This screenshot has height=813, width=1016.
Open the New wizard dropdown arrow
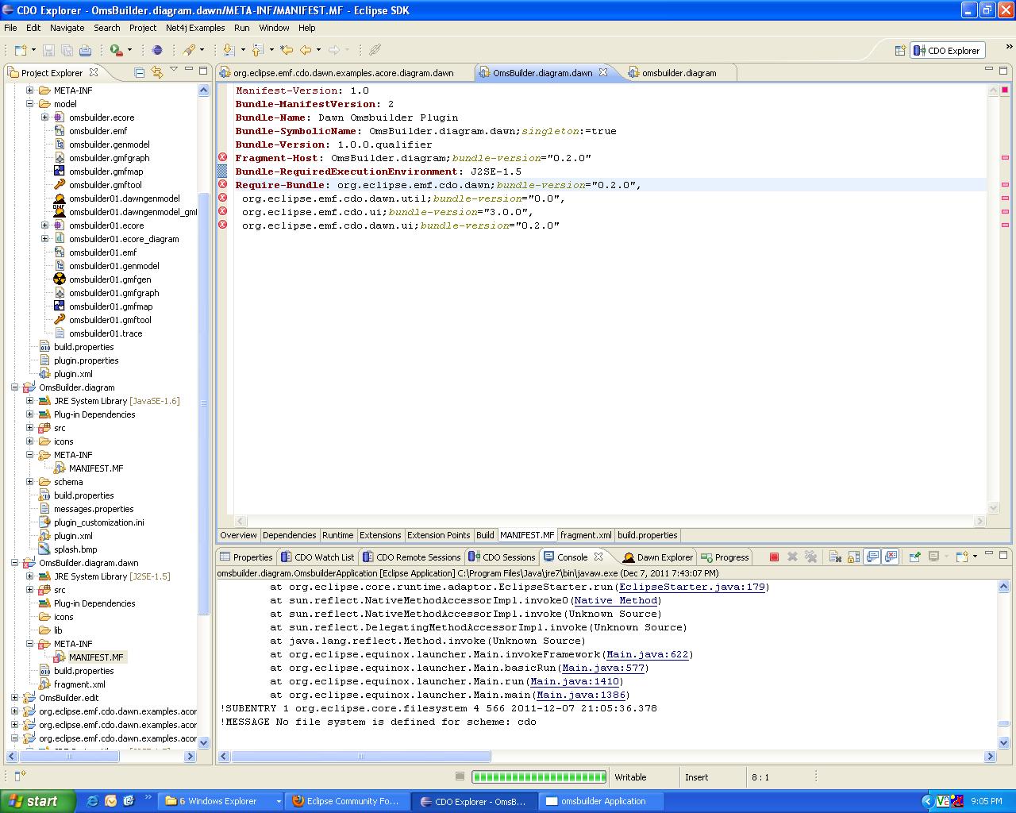click(33, 50)
